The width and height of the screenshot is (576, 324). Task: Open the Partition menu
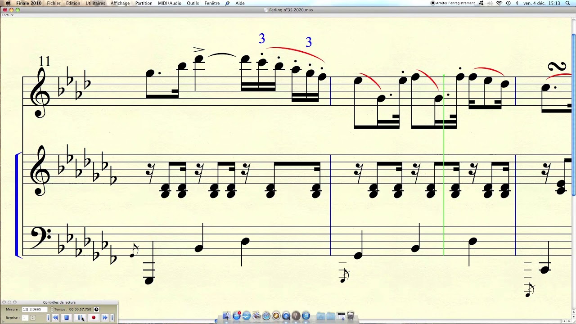(x=144, y=3)
